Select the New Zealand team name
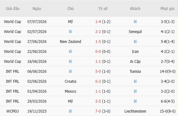The width and height of the screenshot is (178, 116). pyautogui.click(x=70, y=42)
